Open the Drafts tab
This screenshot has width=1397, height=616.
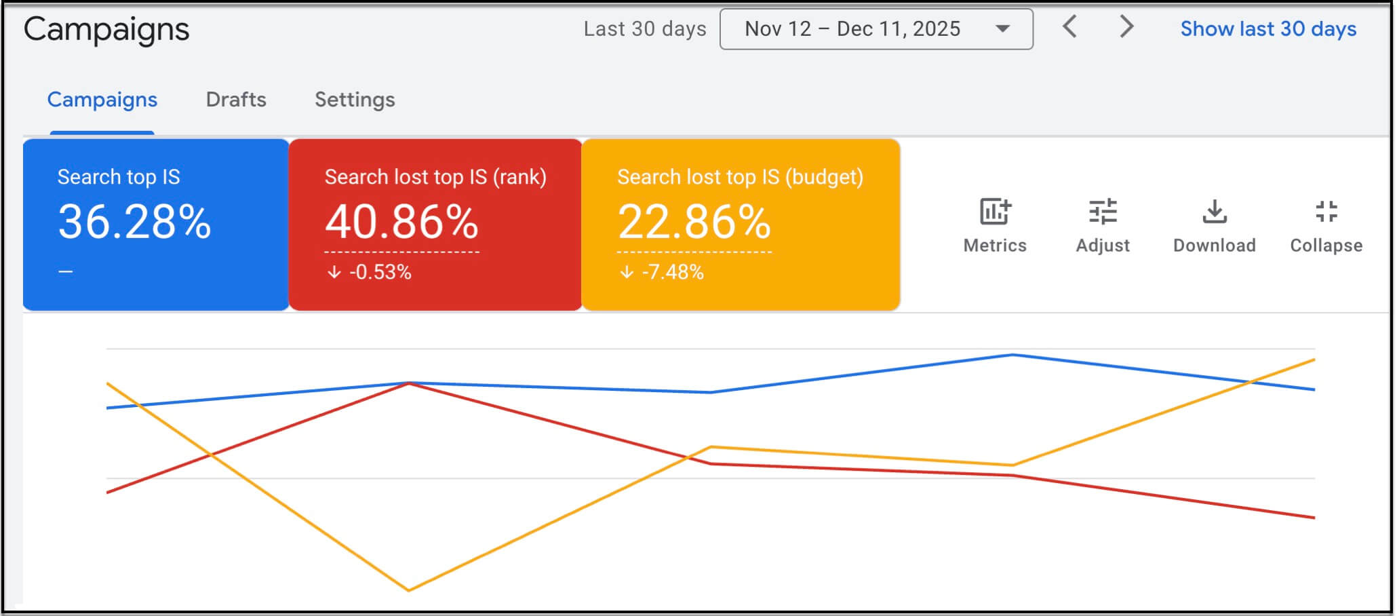(x=236, y=100)
